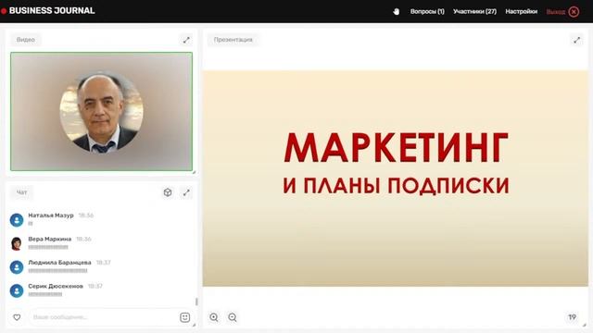The image size is (593, 333).
Task: Click the chat message input field
Action: [x=104, y=317]
